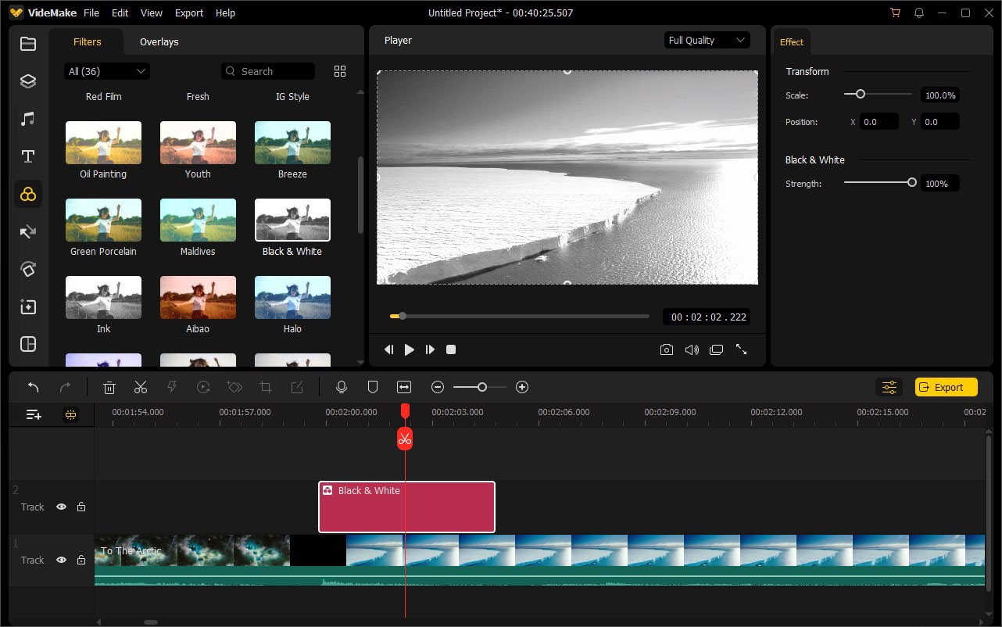This screenshot has width=1002, height=627.
Task: Lock Track 1 with the padlock icon
Action: [81, 560]
